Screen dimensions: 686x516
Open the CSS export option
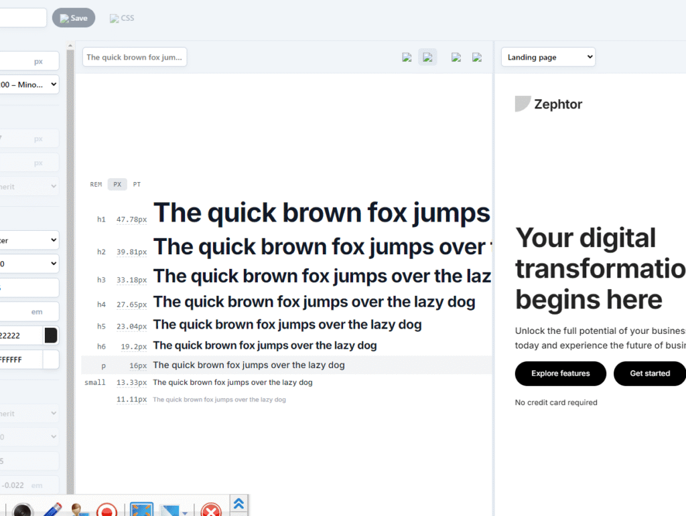[x=122, y=18]
